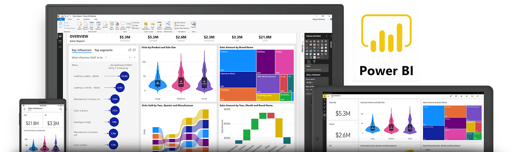Click search icon in phone Sales Dashboard

61,109
